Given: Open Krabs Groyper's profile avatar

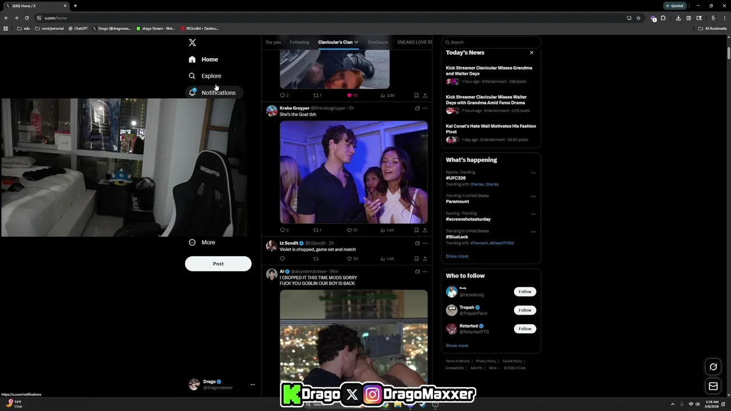Looking at the screenshot, I should tap(272, 111).
